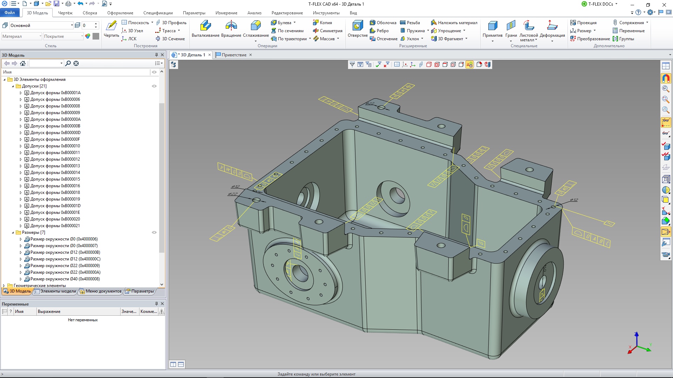This screenshot has height=378, width=673.
Task: Choose the Оболочка shell operation
Action: pos(383,22)
